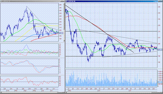Click the Feb label on left time axis
This screenshot has height=94, width=163.
8,91
